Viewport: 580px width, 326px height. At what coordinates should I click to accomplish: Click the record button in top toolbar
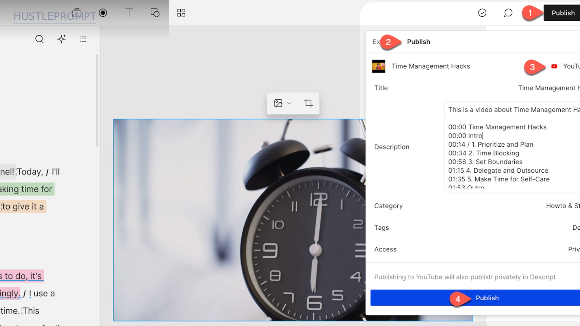pyautogui.click(x=103, y=13)
